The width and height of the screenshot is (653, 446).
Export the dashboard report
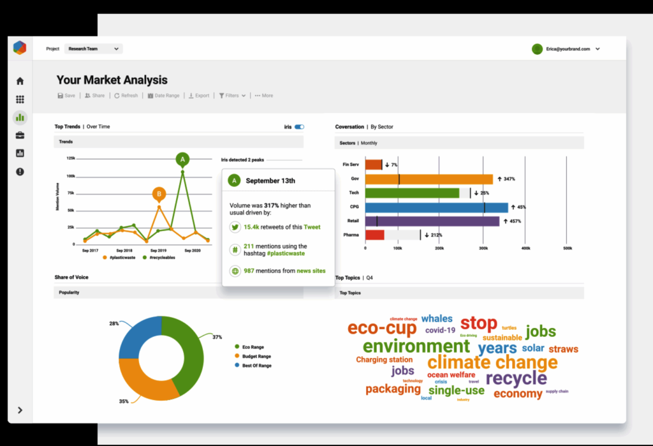coord(199,96)
